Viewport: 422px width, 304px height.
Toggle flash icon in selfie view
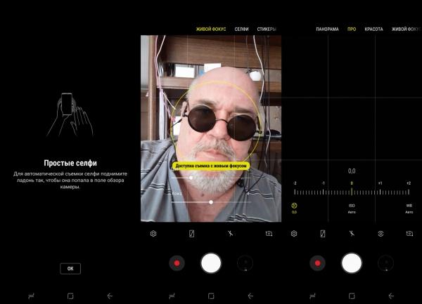(x=230, y=233)
